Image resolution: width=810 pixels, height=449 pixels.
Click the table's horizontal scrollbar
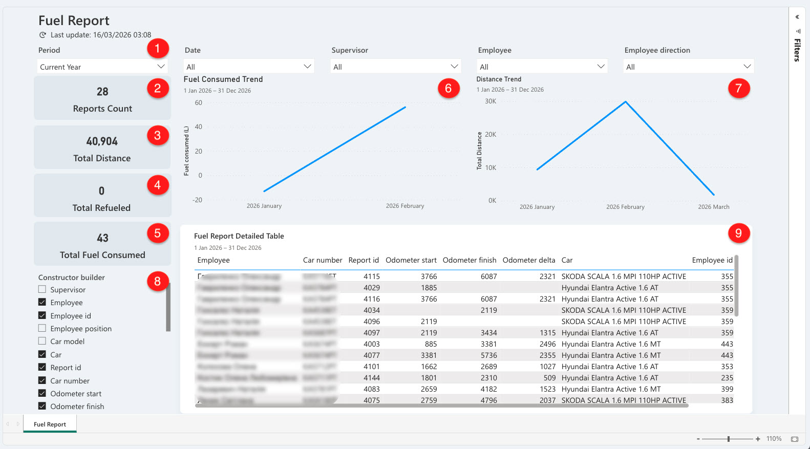(441, 405)
